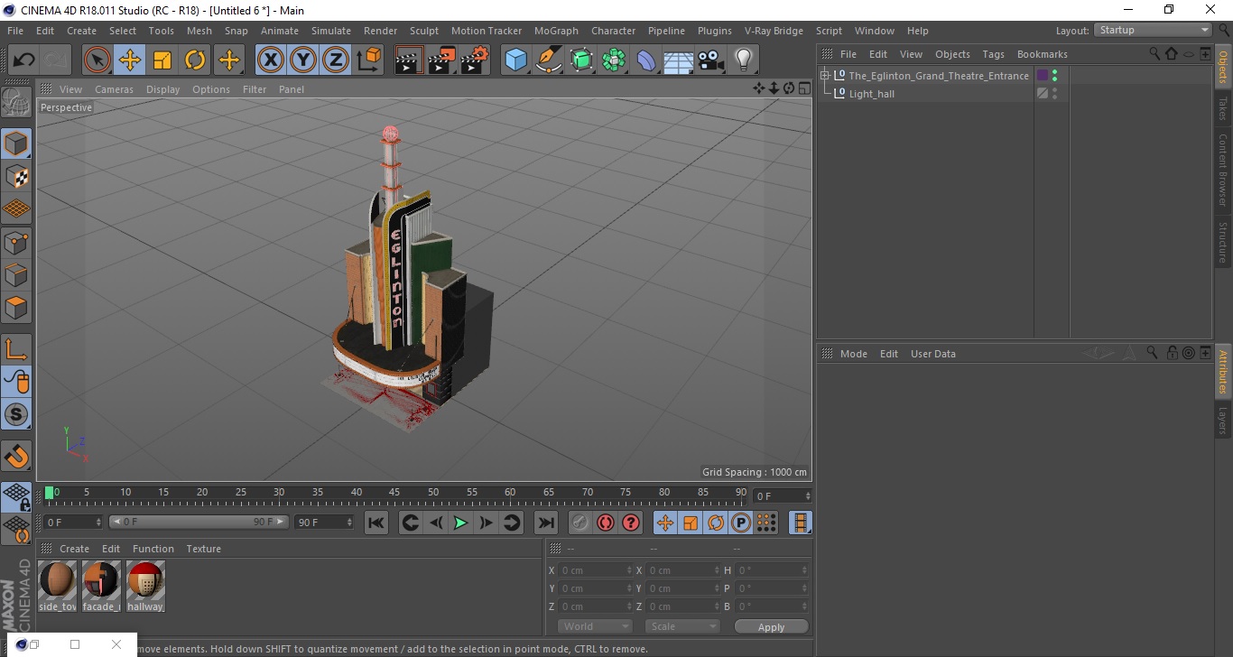Open Scale size mode dropdown
Screen dimensions: 1233x657
click(x=681, y=626)
